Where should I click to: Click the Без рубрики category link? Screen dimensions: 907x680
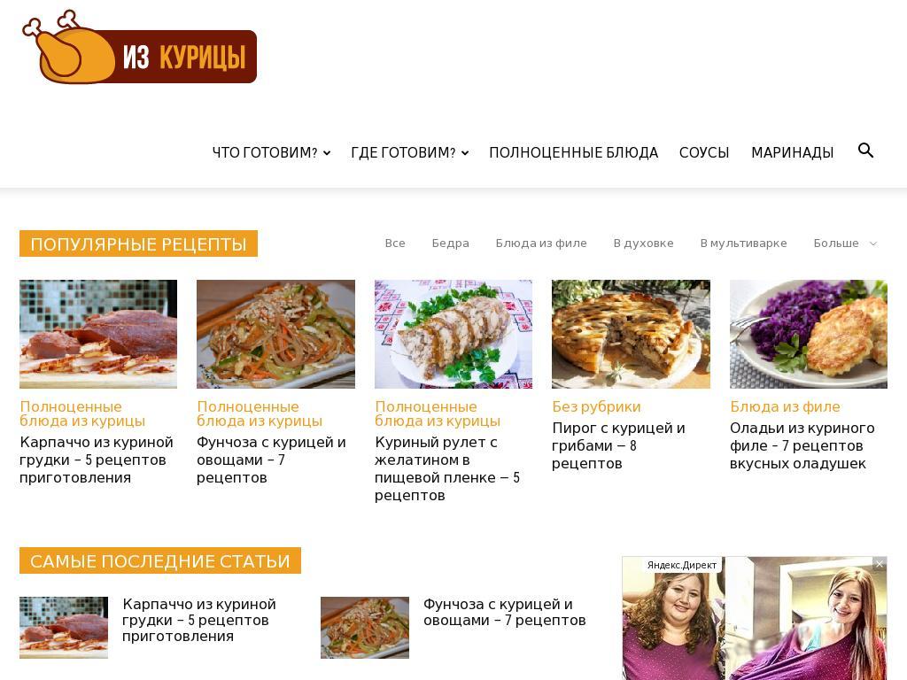[x=596, y=406]
